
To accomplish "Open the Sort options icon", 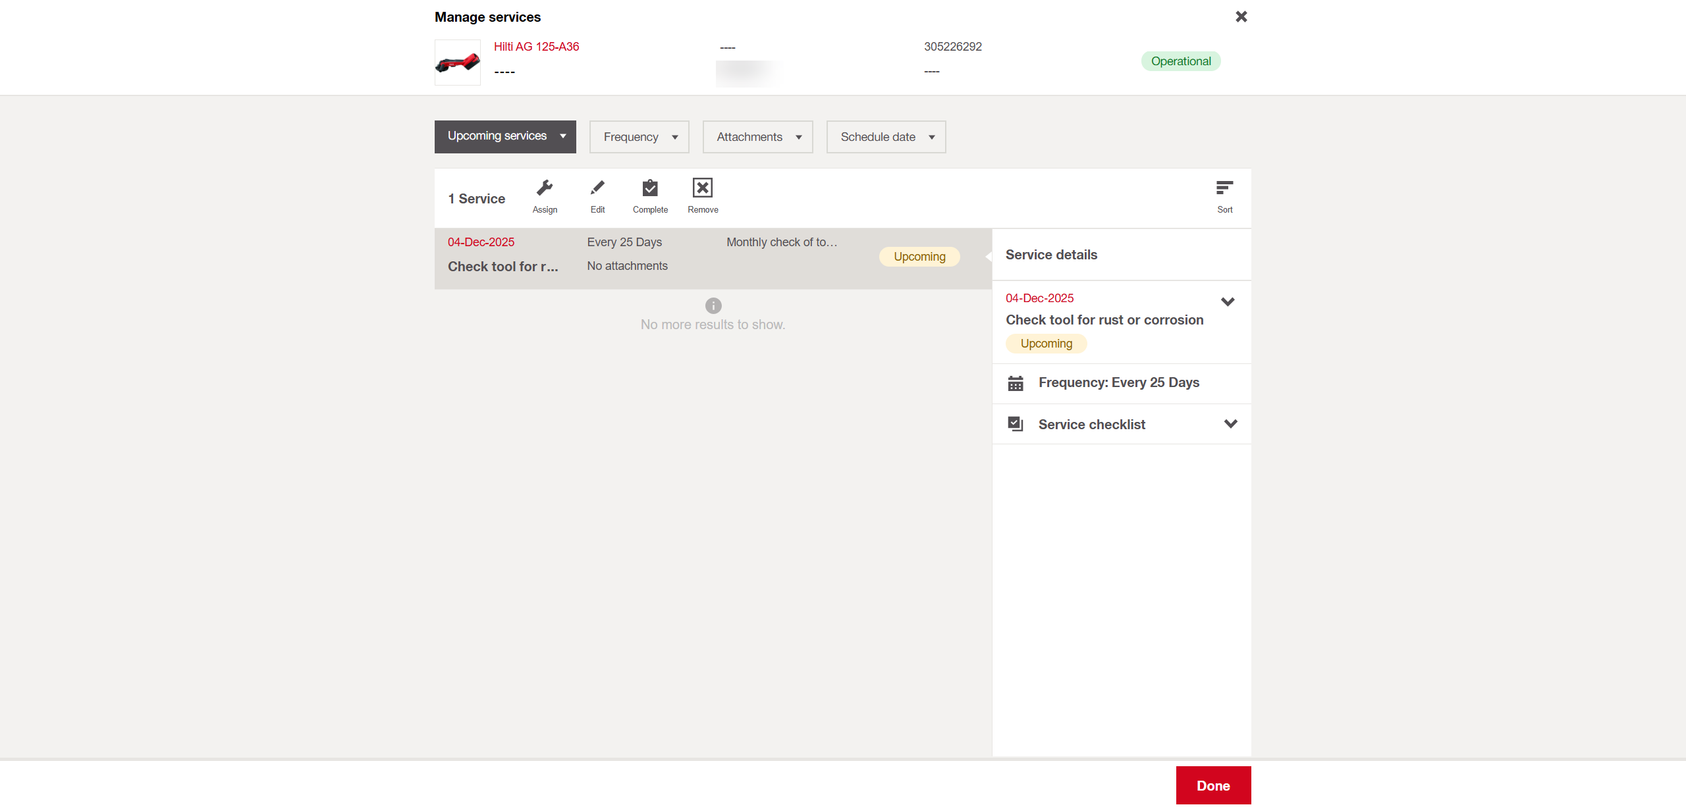I will pos(1224,188).
